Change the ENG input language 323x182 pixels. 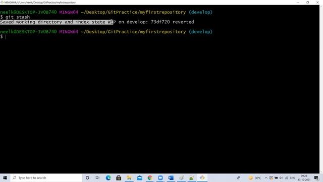pyautogui.click(x=293, y=178)
